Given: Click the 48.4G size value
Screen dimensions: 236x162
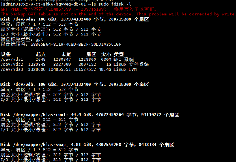Looking at the screenshot, I should pos(105,69).
